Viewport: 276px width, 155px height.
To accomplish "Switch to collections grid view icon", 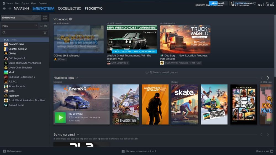I will point(45,18).
